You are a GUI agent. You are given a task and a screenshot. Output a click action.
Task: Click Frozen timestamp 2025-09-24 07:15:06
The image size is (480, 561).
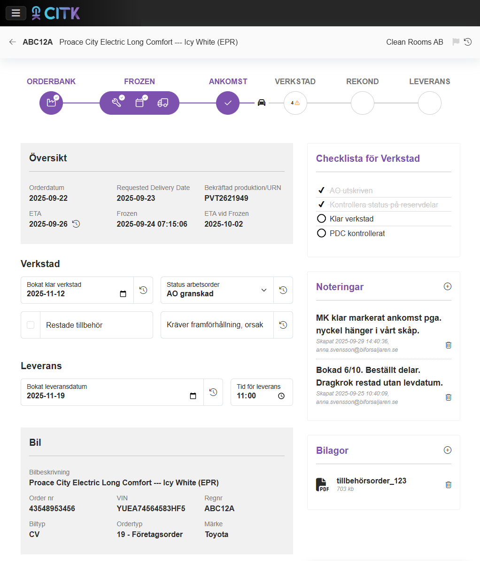[x=152, y=224]
